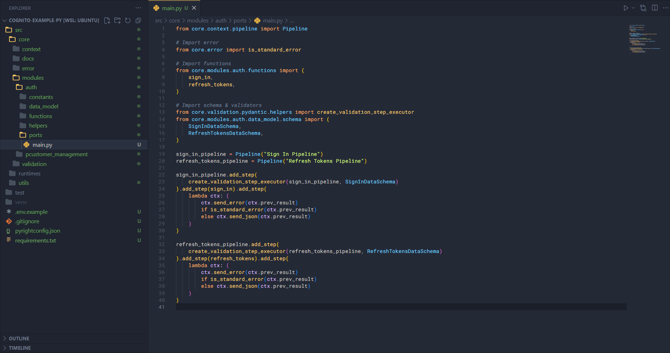The height and width of the screenshot is (353, 670).
Task: Collapse all folders in Explorer
Action: pos(138,21)
